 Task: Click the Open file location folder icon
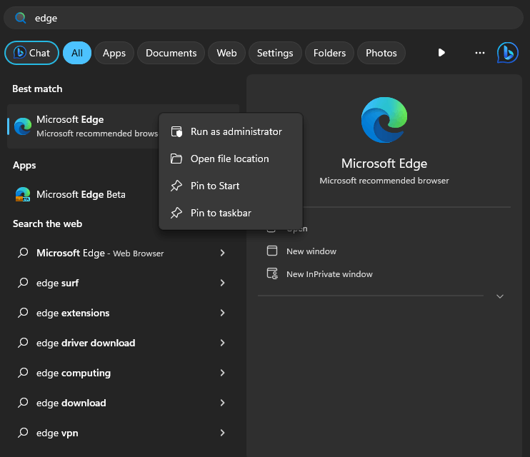point(176,159)
